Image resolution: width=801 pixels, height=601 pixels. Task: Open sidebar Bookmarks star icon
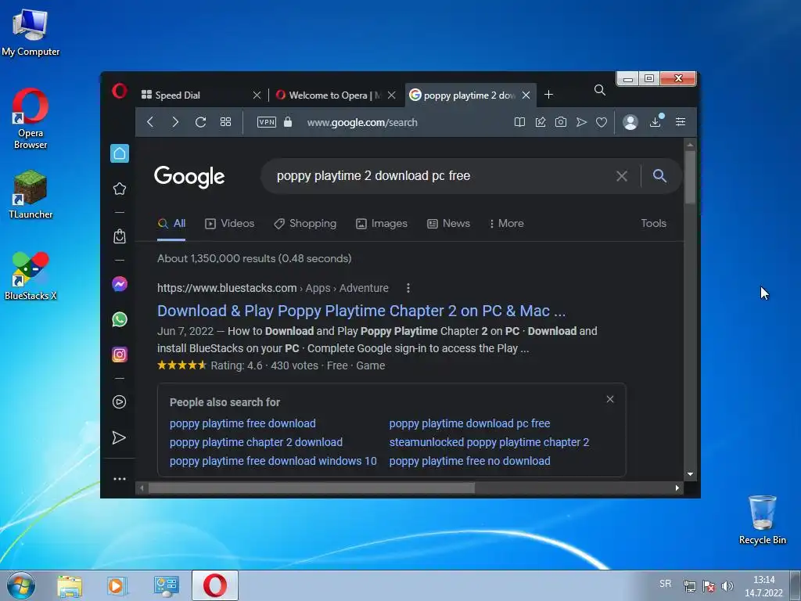pos(120,189)
